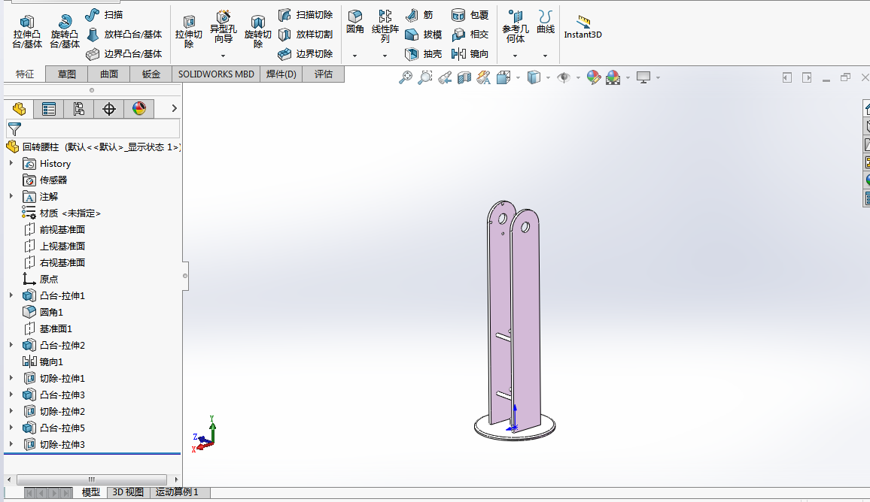Select the 前视基准面 plane
The height and width of the screenshot is (502, 870).
[54, 229]
